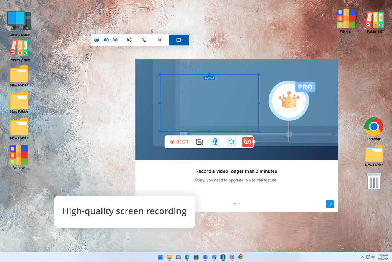The height and width of the screenshot is (262, 392).
Task: Open the Internet Chrome desktop shortcut
Action: (x=374, y=129)
